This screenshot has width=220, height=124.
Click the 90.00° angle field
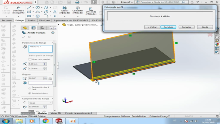point(36,78)
